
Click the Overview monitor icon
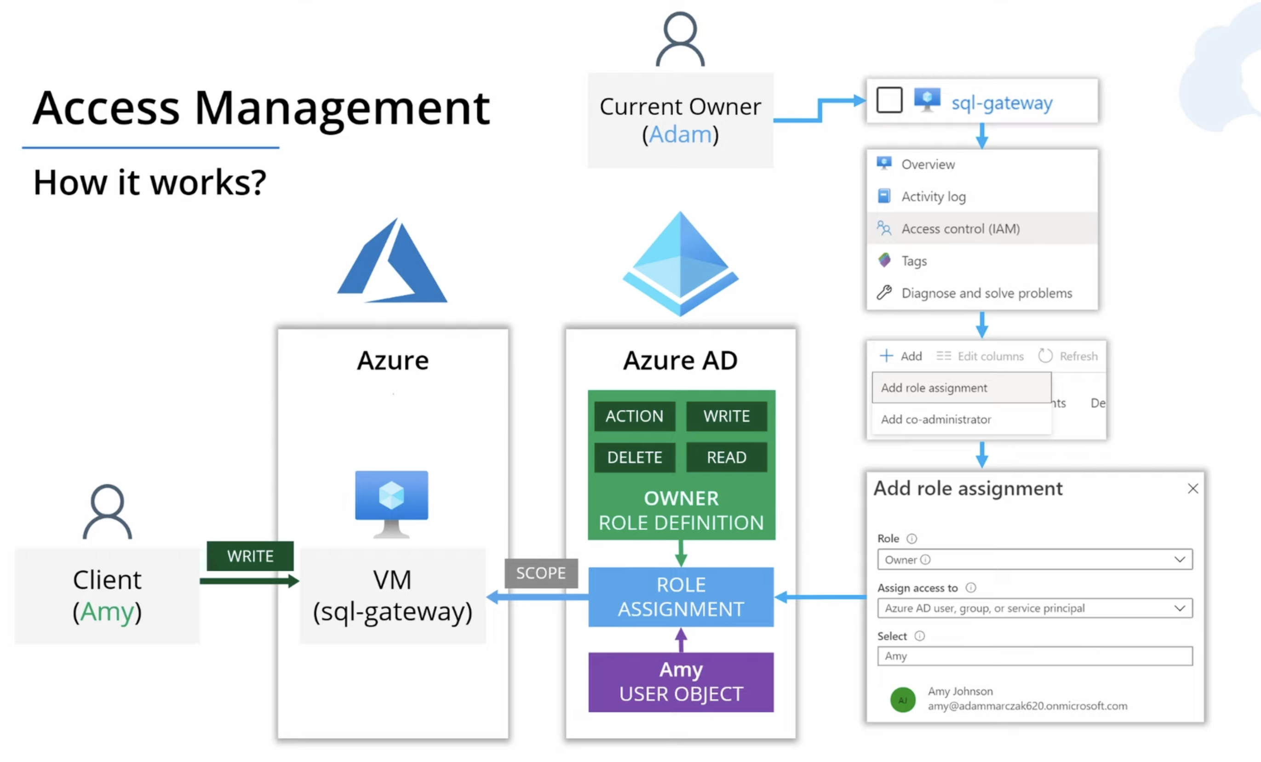884,164
